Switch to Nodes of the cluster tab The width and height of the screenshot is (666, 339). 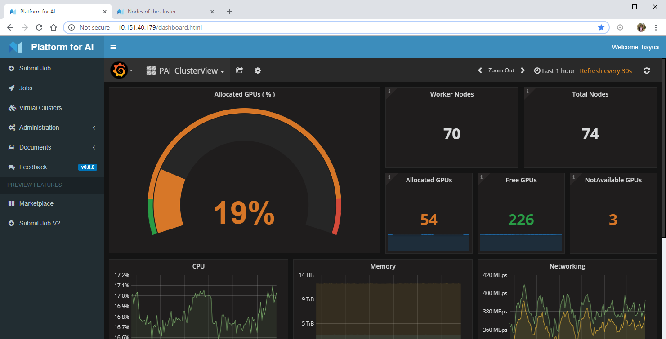coord(165,12)
